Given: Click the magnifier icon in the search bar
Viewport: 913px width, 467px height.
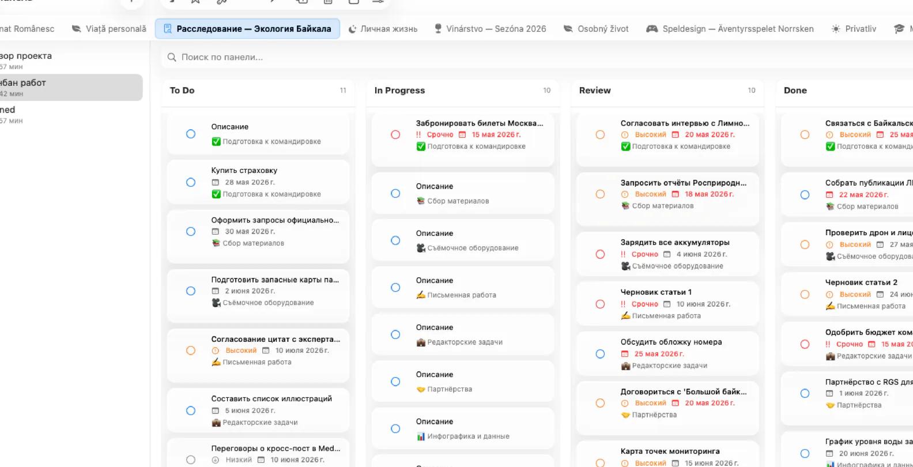Looking at the screenshot, I should (x=172, y=57).
